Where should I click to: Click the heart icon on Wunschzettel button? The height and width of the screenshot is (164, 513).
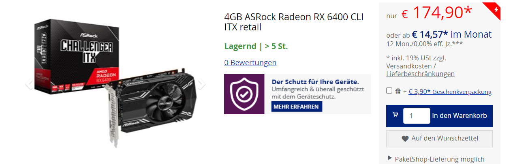click(x=405, y=138)
